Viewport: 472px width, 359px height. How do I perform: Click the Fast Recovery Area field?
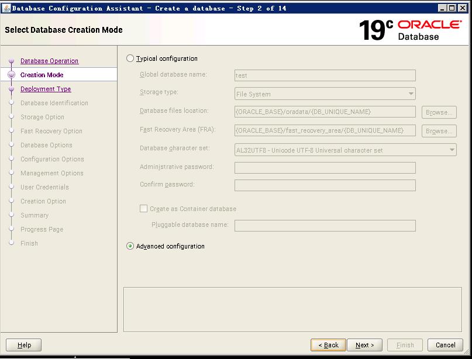coord(325,130)
